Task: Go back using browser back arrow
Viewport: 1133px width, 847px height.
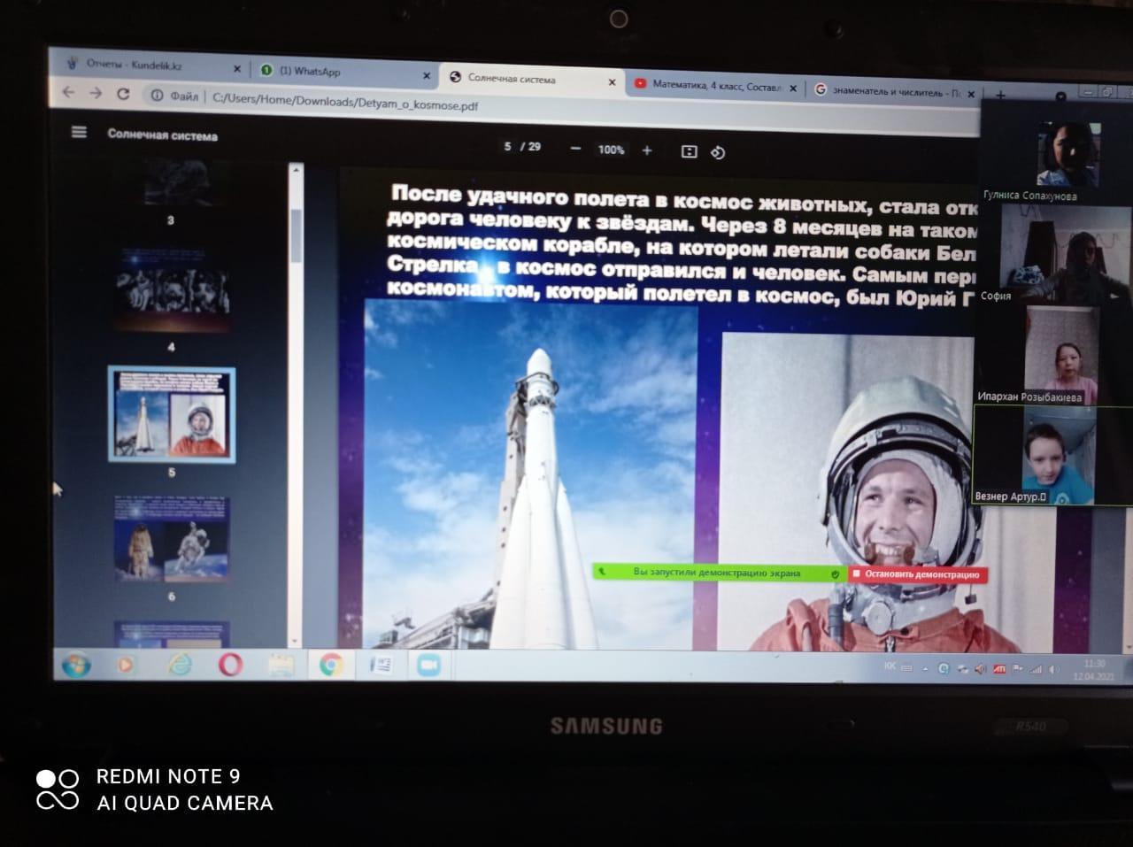Action: [68, 92]
